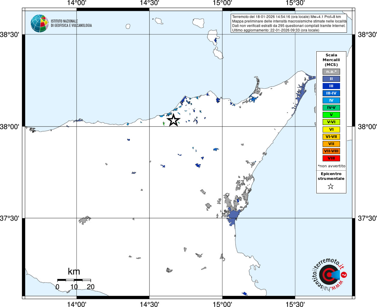Click the Scala Mercalli (MCS) title
The width and height of the screenshot is (377, 307).
coord(331,60)
